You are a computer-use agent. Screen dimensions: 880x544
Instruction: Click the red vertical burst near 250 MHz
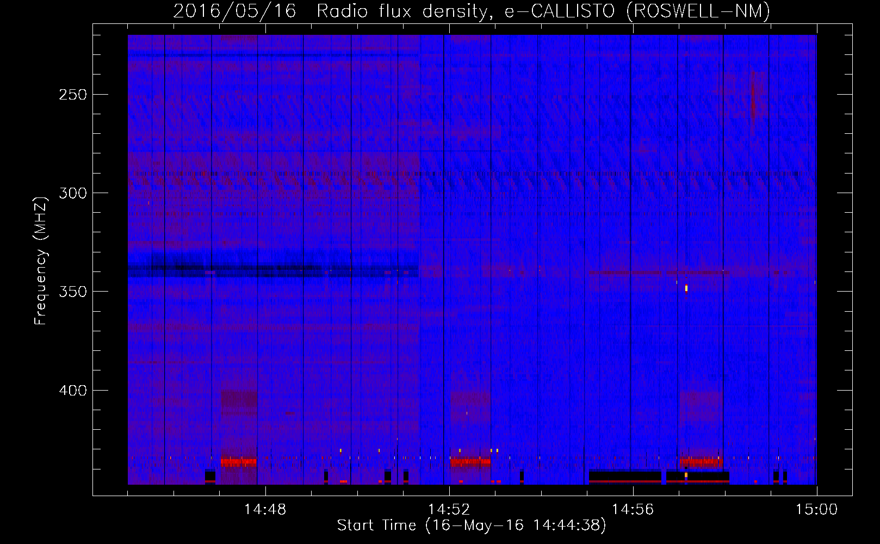(x=753, y=103)
